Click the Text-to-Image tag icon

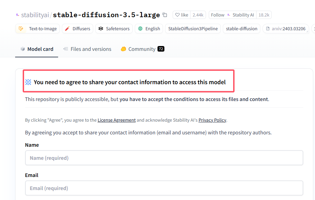point(21,29)
